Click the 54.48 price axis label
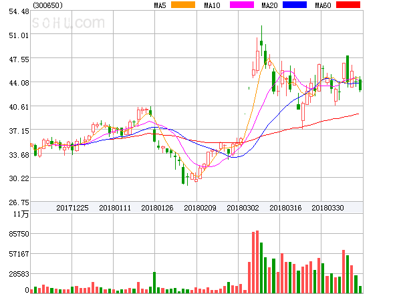401x294 pixels. coord(19,12)
